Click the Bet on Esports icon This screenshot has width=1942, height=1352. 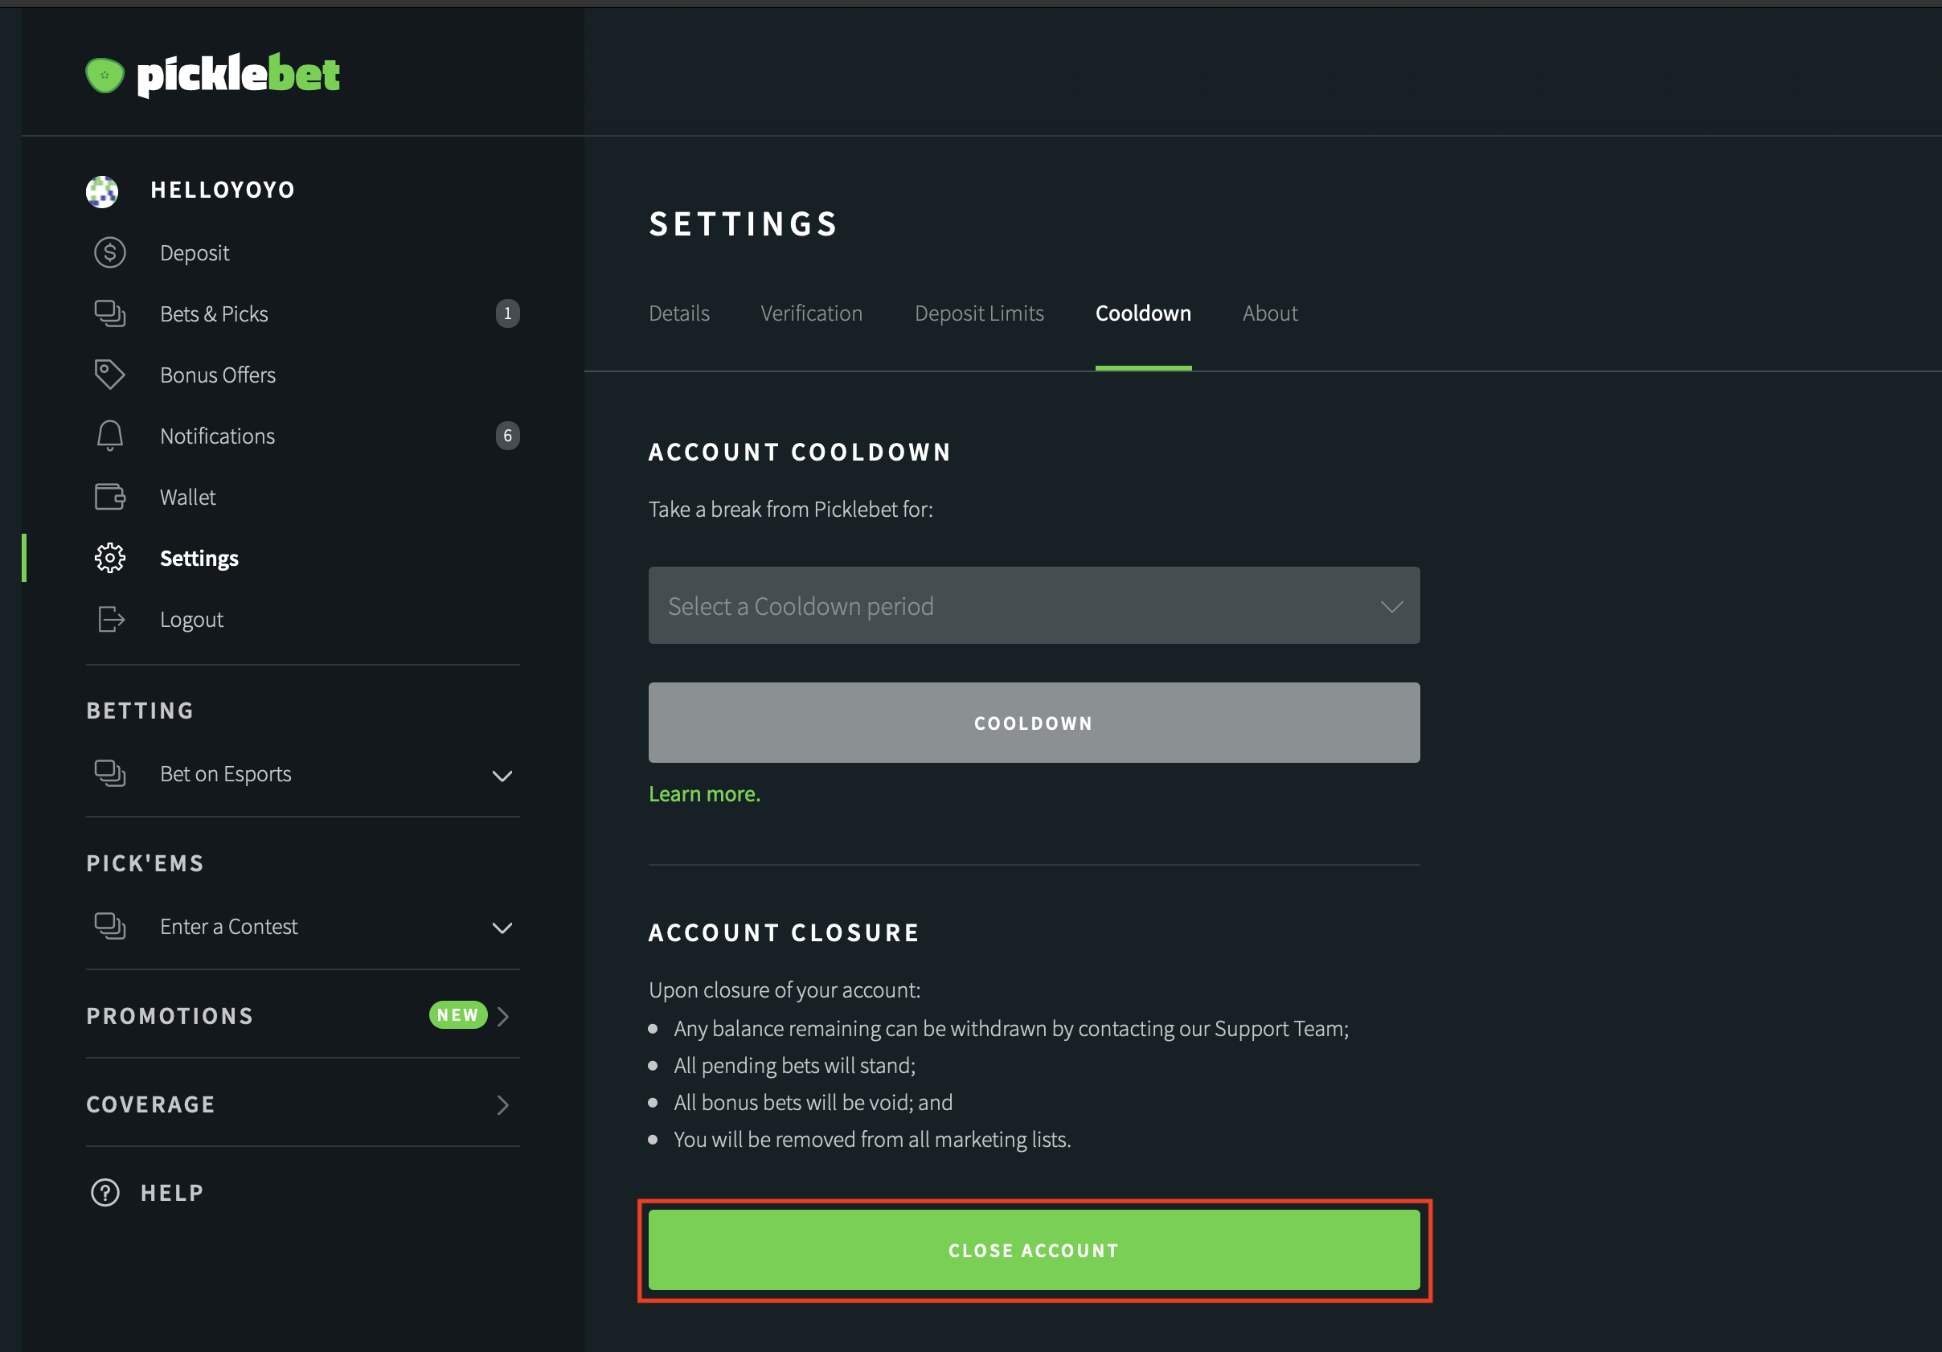110,773
